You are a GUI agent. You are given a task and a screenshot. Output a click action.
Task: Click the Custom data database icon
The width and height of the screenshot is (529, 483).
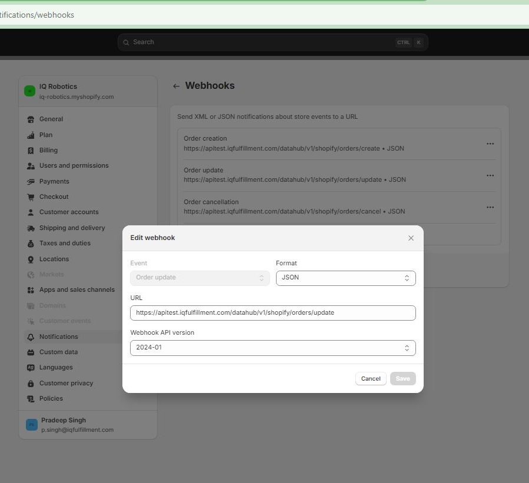click(x=31, y=352)
